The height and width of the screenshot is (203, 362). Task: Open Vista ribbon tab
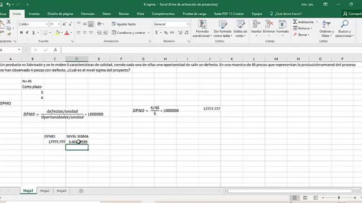140,14
